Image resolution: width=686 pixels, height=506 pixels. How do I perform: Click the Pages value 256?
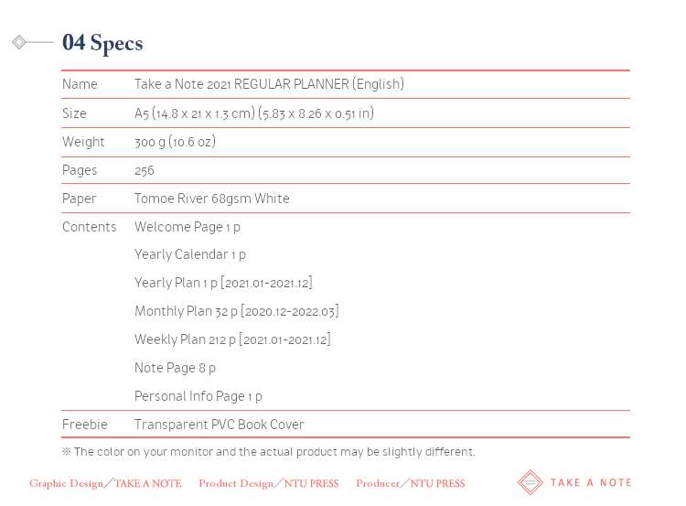point(145,170)
